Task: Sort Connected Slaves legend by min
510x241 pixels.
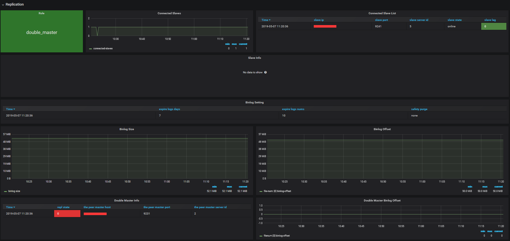Action: 228,44
